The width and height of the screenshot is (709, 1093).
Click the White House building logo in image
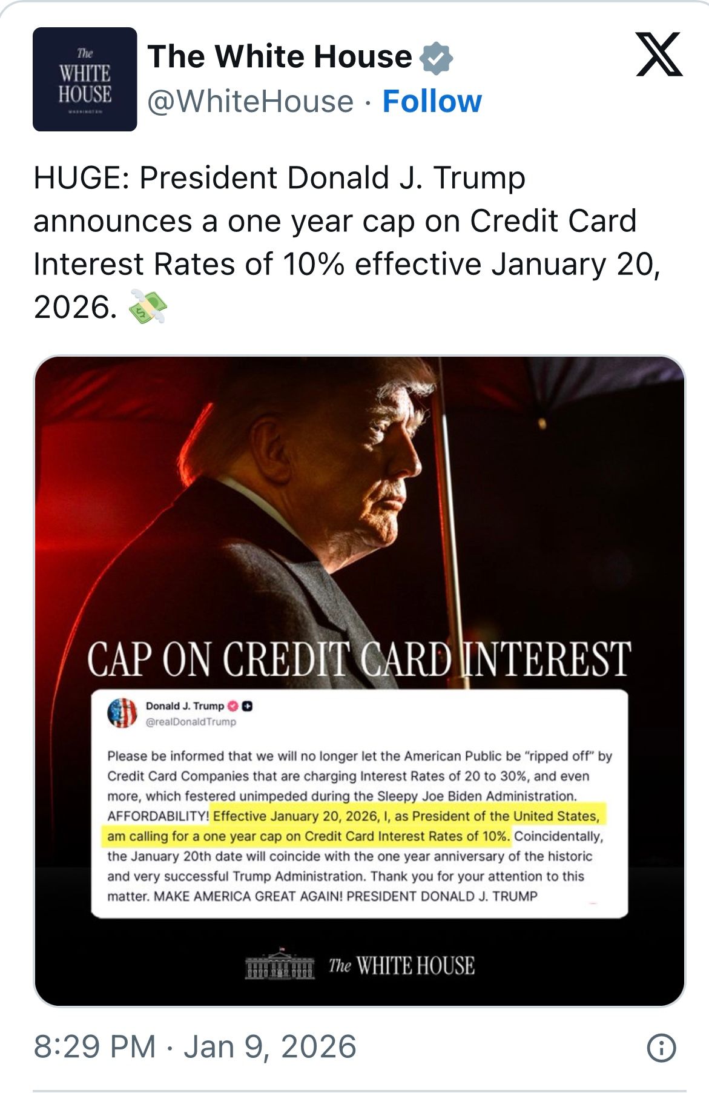[x=280, y=965]
